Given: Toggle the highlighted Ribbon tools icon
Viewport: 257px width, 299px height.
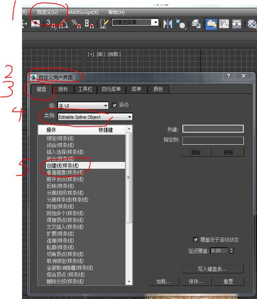Looking at the screenshot, I should coord(211,24).
